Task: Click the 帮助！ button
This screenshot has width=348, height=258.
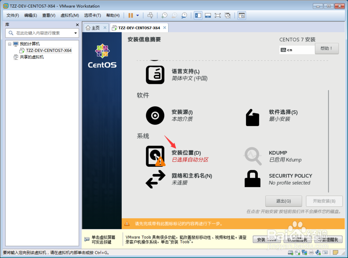Action: click(327, 48)
